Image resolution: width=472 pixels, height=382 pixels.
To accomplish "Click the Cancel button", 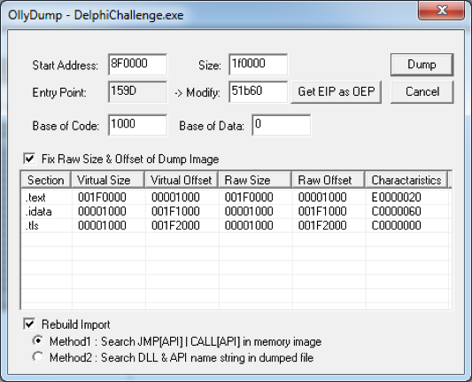I will [x=422, y=92].
